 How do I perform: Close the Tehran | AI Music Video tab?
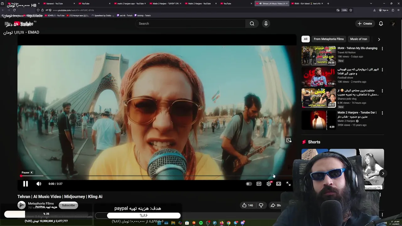pos(287,3)
